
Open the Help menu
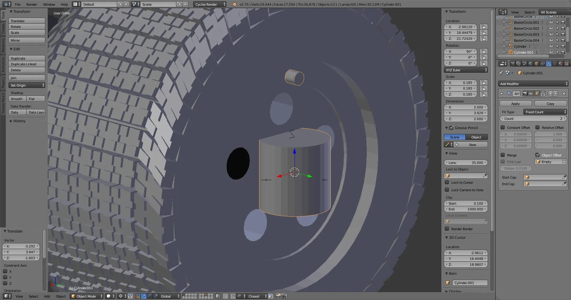[x=64, y=4]
